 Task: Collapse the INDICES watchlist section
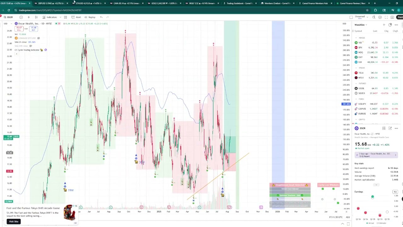coord(356,38)
